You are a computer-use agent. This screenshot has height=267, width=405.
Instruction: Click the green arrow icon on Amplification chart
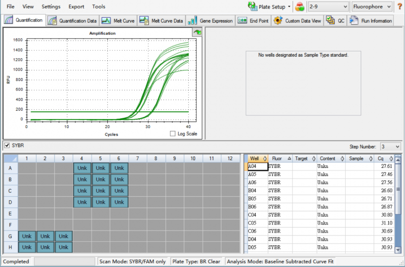click(x=196, y=32)
